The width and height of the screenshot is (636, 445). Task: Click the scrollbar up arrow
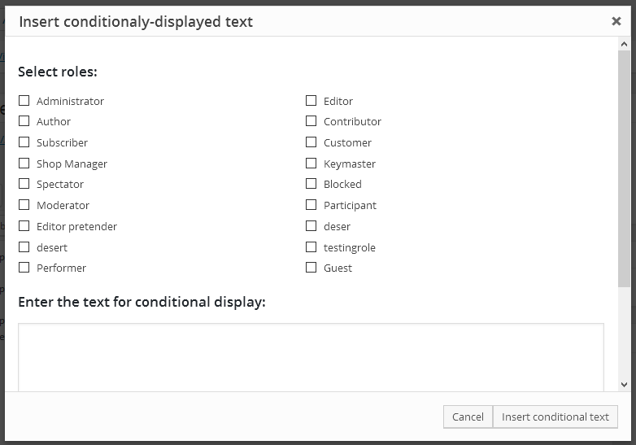tap(625, 44)
